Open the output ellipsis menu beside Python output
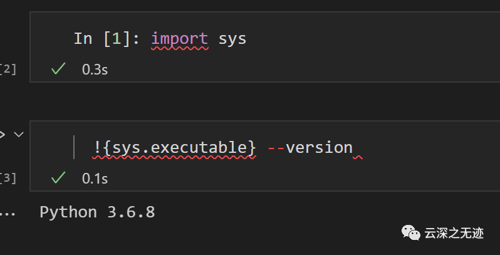This screenshot has width=500, height=255. click(x=8, y=213)
